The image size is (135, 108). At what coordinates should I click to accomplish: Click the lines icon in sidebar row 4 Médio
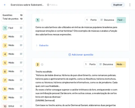21,54
